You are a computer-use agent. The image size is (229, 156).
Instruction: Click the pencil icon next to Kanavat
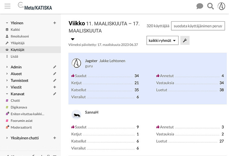pos(55,94)
